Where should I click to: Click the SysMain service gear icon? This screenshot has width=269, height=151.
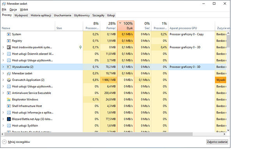click(x=9, y=125)
